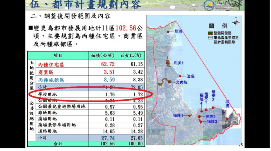271x151 pixels.
Task: Select the 澳底 marker on the map
Action: (x=180, y=76)
